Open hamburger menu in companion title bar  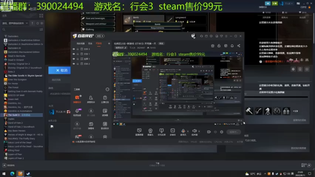tap(226, 36)
